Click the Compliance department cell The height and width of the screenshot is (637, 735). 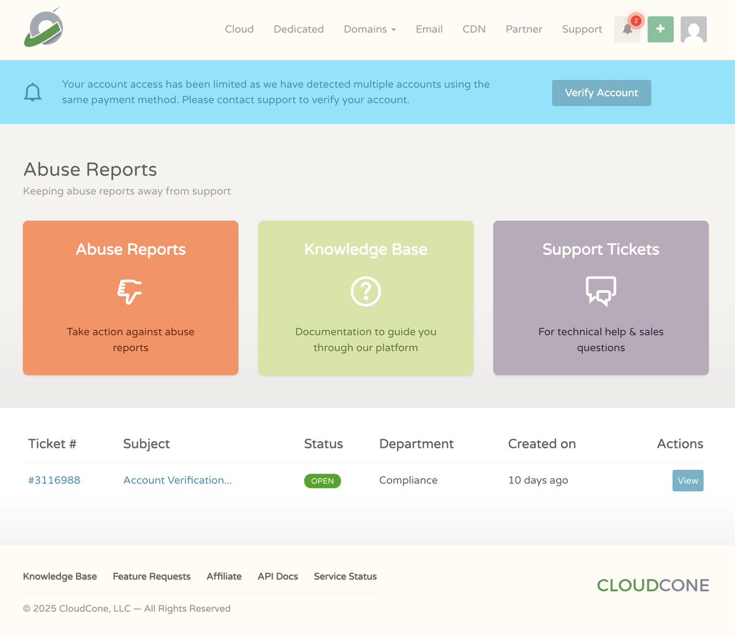(409, 480)
